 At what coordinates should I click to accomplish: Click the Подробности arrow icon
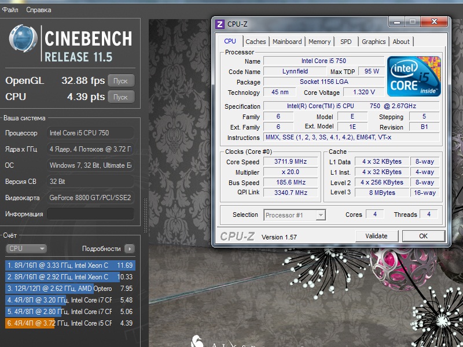tap(130, 249)
